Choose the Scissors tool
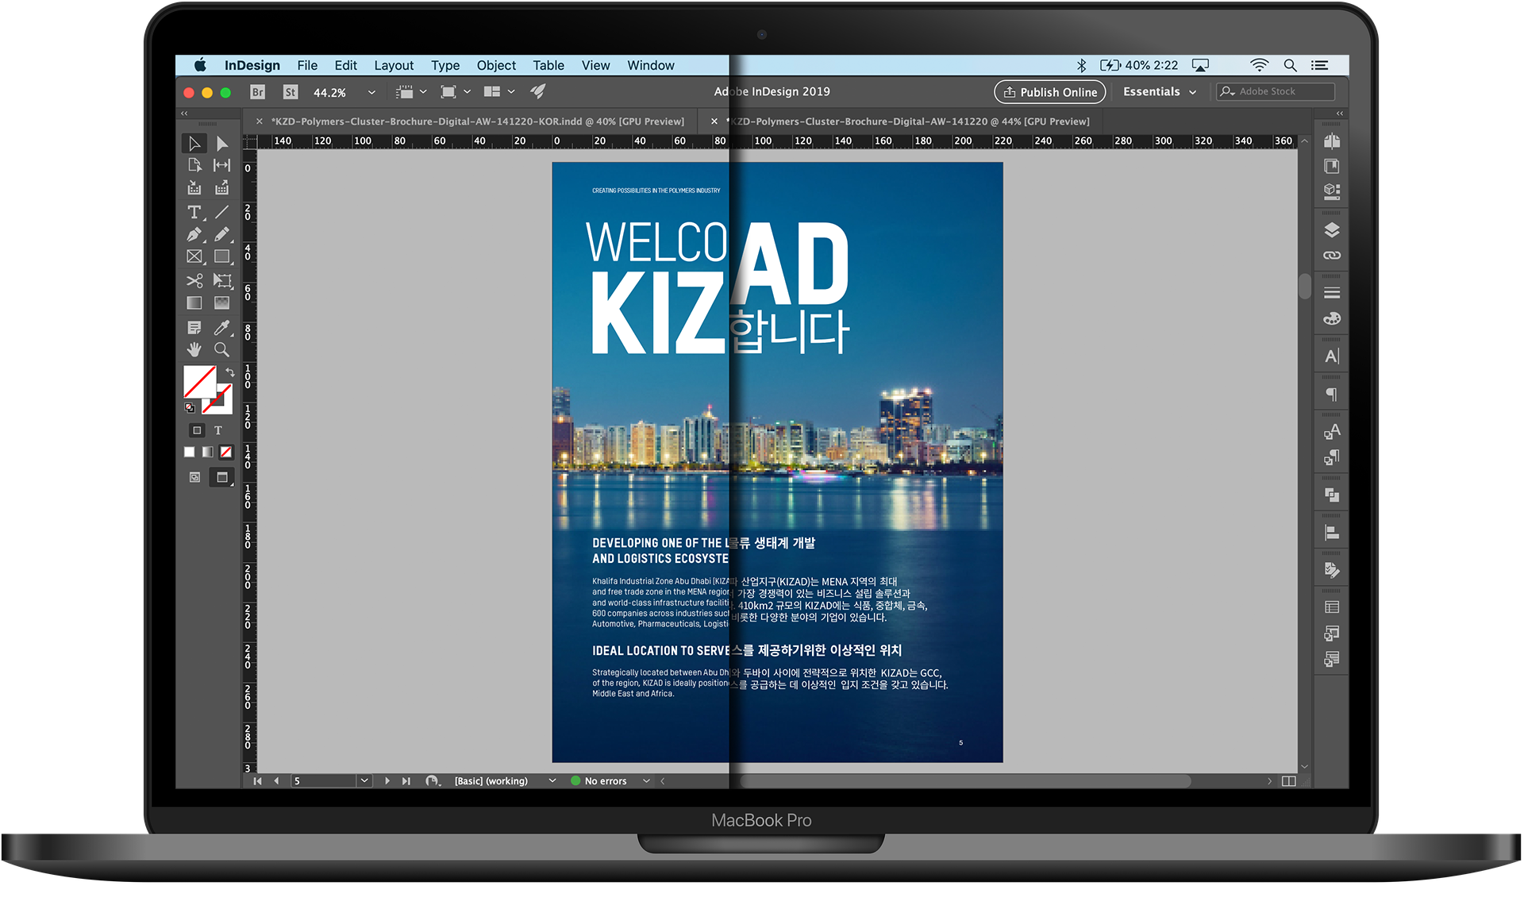The height and width of the screenshot is (905, 1524). pos(194,280)
